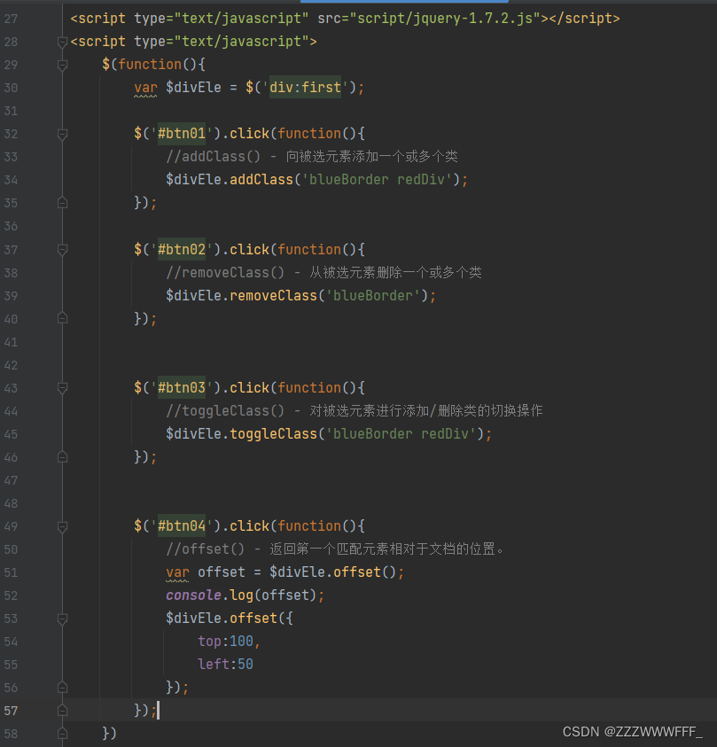The width and height of the screenshot is (717, 747).
Task: Collapse the script block starting at line 28
Action: (x=62, y=41)
